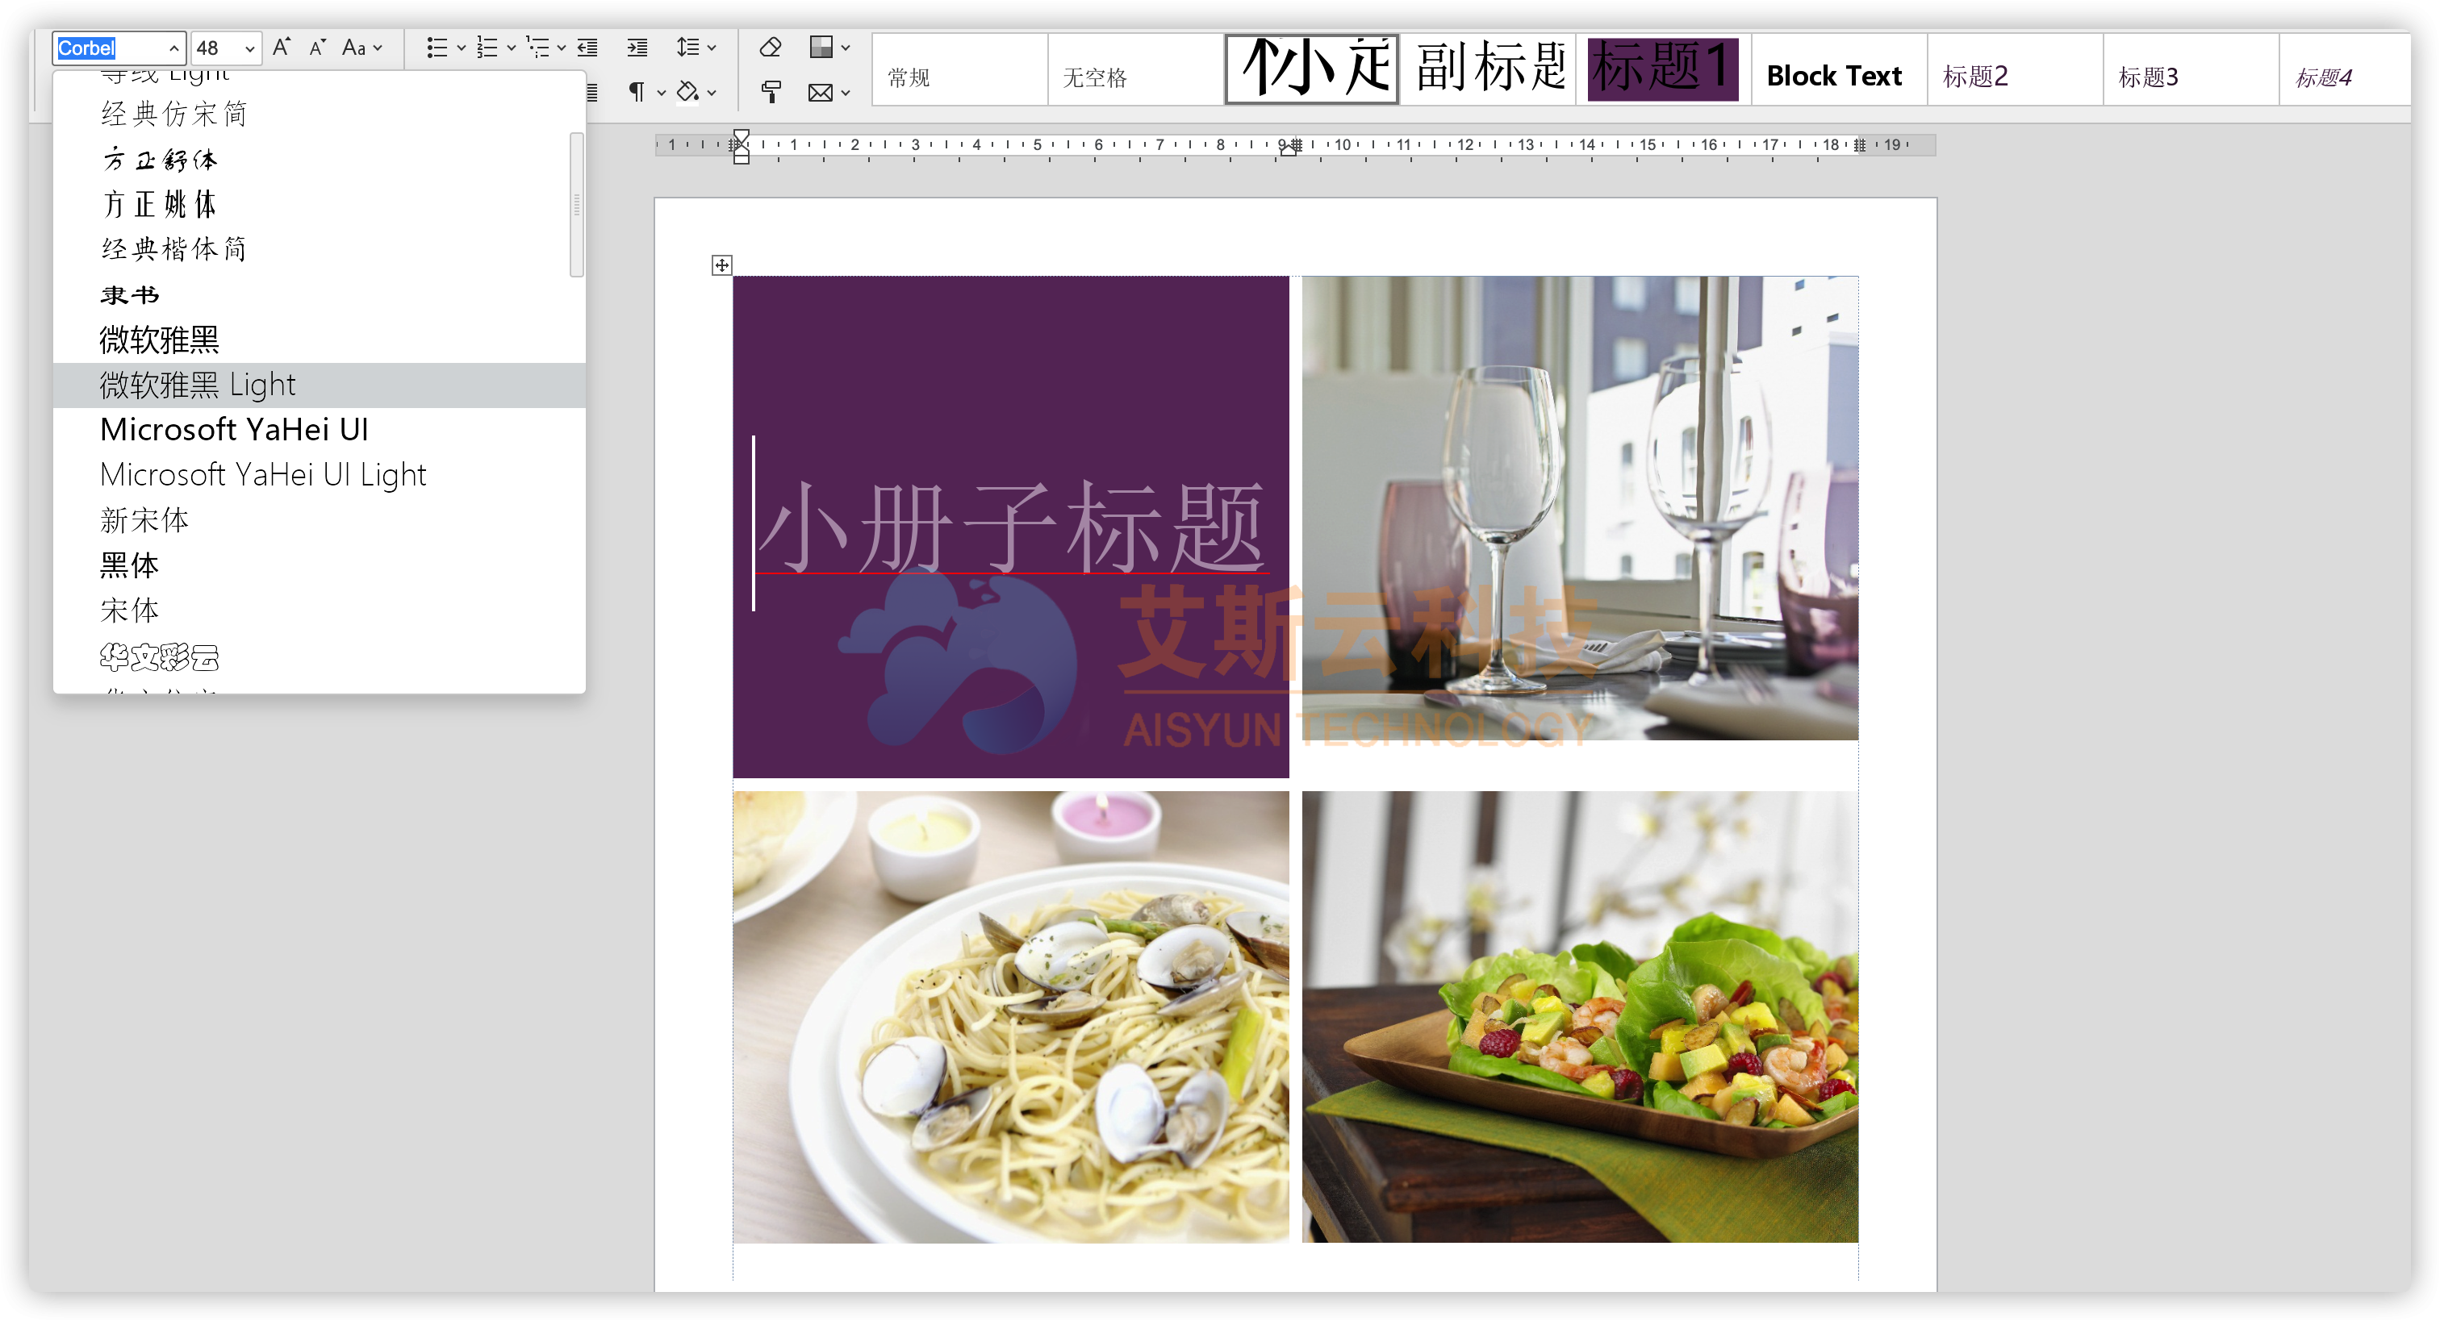
Task: Click the bulleted list icon
Action: [437, 48]
